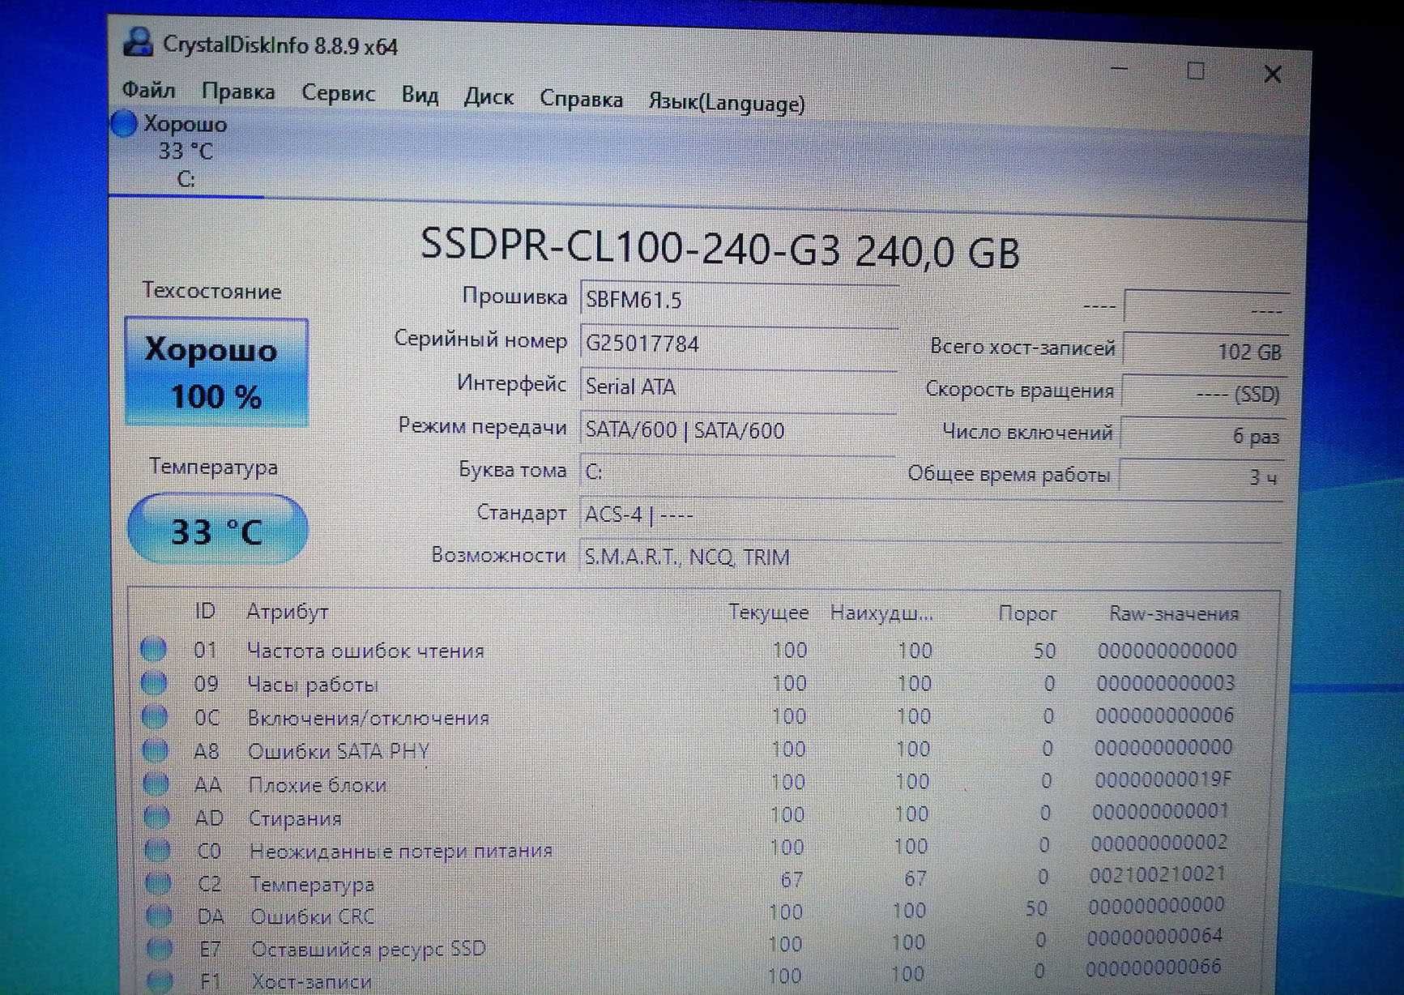Open the Диск menu
The image size is (1404, 995).
(x=489, y=97)
